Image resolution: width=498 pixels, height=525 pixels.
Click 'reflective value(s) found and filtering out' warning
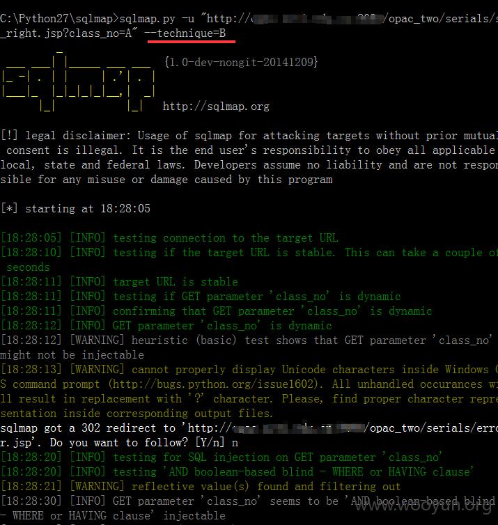coord(201,487)
